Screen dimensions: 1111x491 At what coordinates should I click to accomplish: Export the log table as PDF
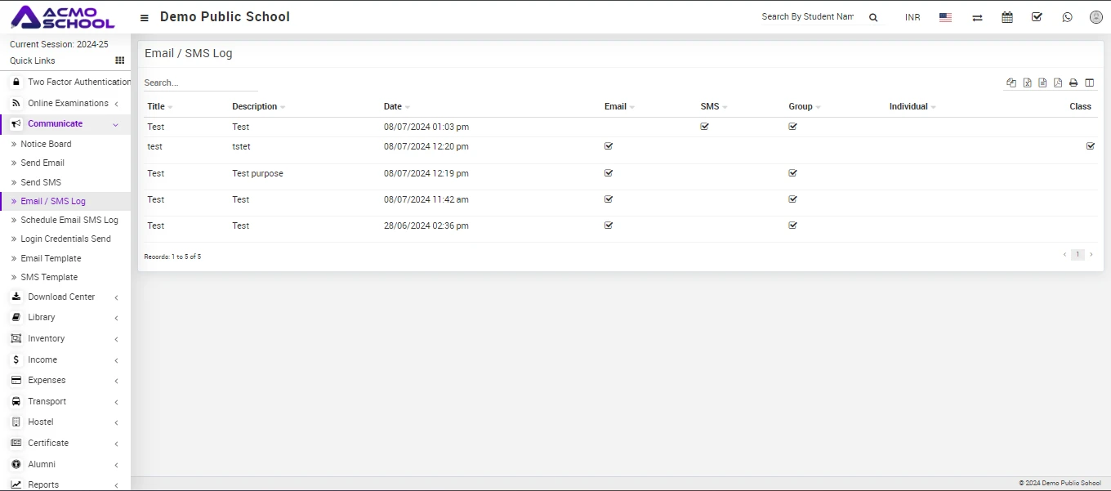pos(1058,83)
